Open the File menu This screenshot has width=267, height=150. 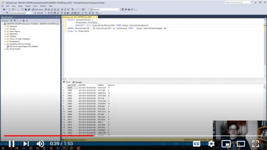coord(2,6)
